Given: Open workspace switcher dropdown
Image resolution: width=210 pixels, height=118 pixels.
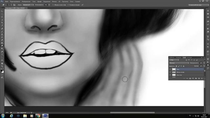Looking at the screenshot, I should pyautogui.click(x=199, y=5).
